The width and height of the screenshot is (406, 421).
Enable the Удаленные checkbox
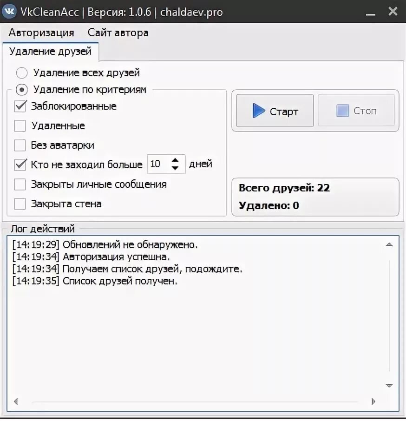[x=20, y=125]
